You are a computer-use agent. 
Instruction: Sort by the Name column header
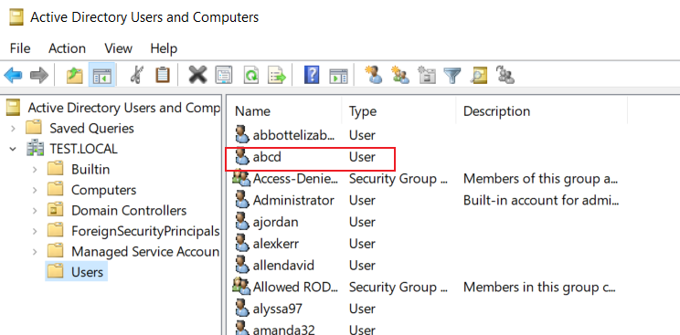(x=283, y=111)
